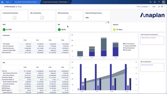Select the Direct Telco Expense row

pos(35,75)
